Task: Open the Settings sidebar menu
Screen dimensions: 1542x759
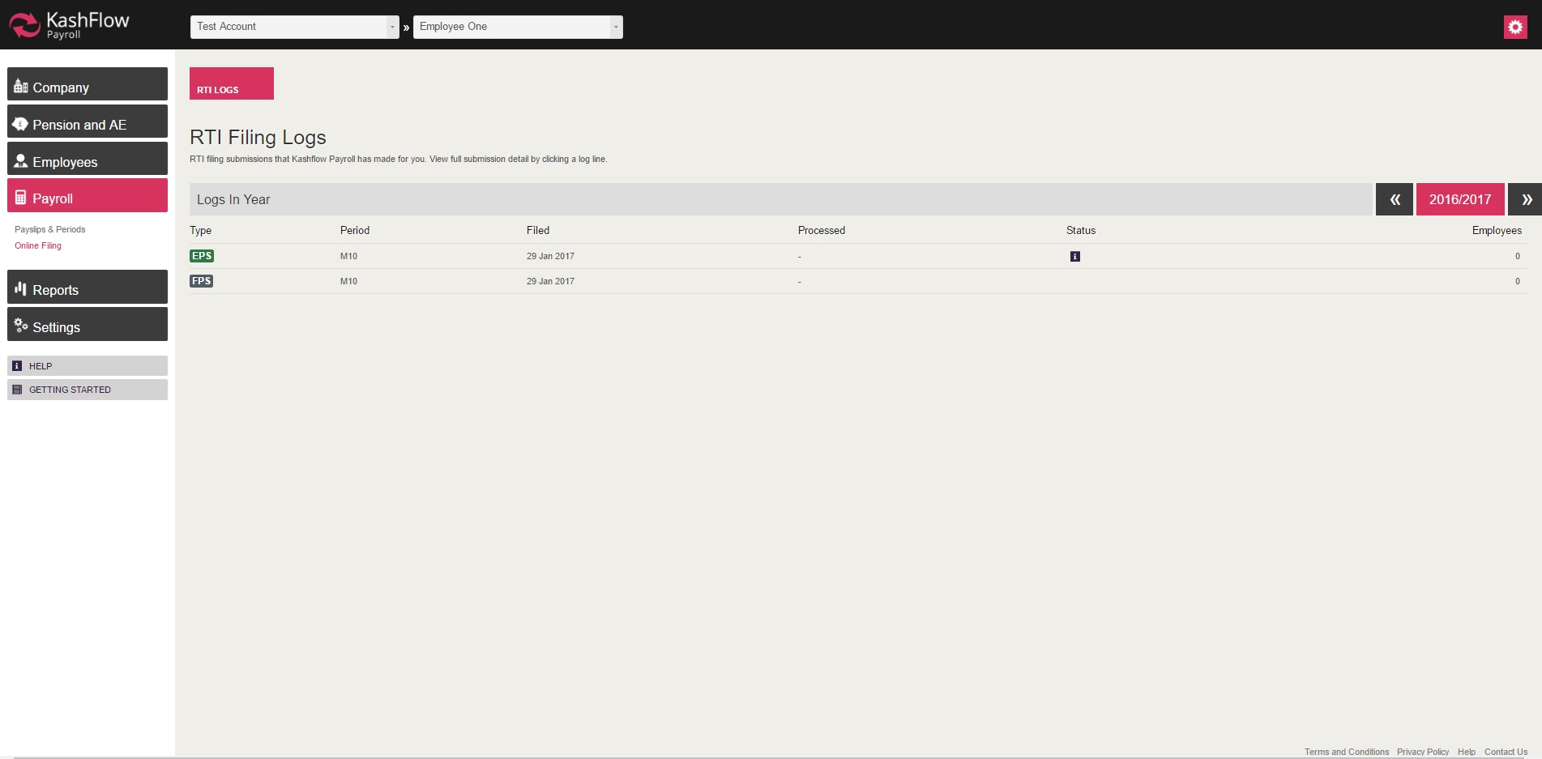Action: [88, 325]
